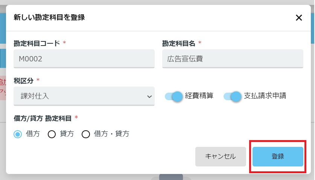Viewport: 315px width, 180px height.
Task: Click the 借方/貸方 勘定科目 heading label
Action: tap(43, 118)
